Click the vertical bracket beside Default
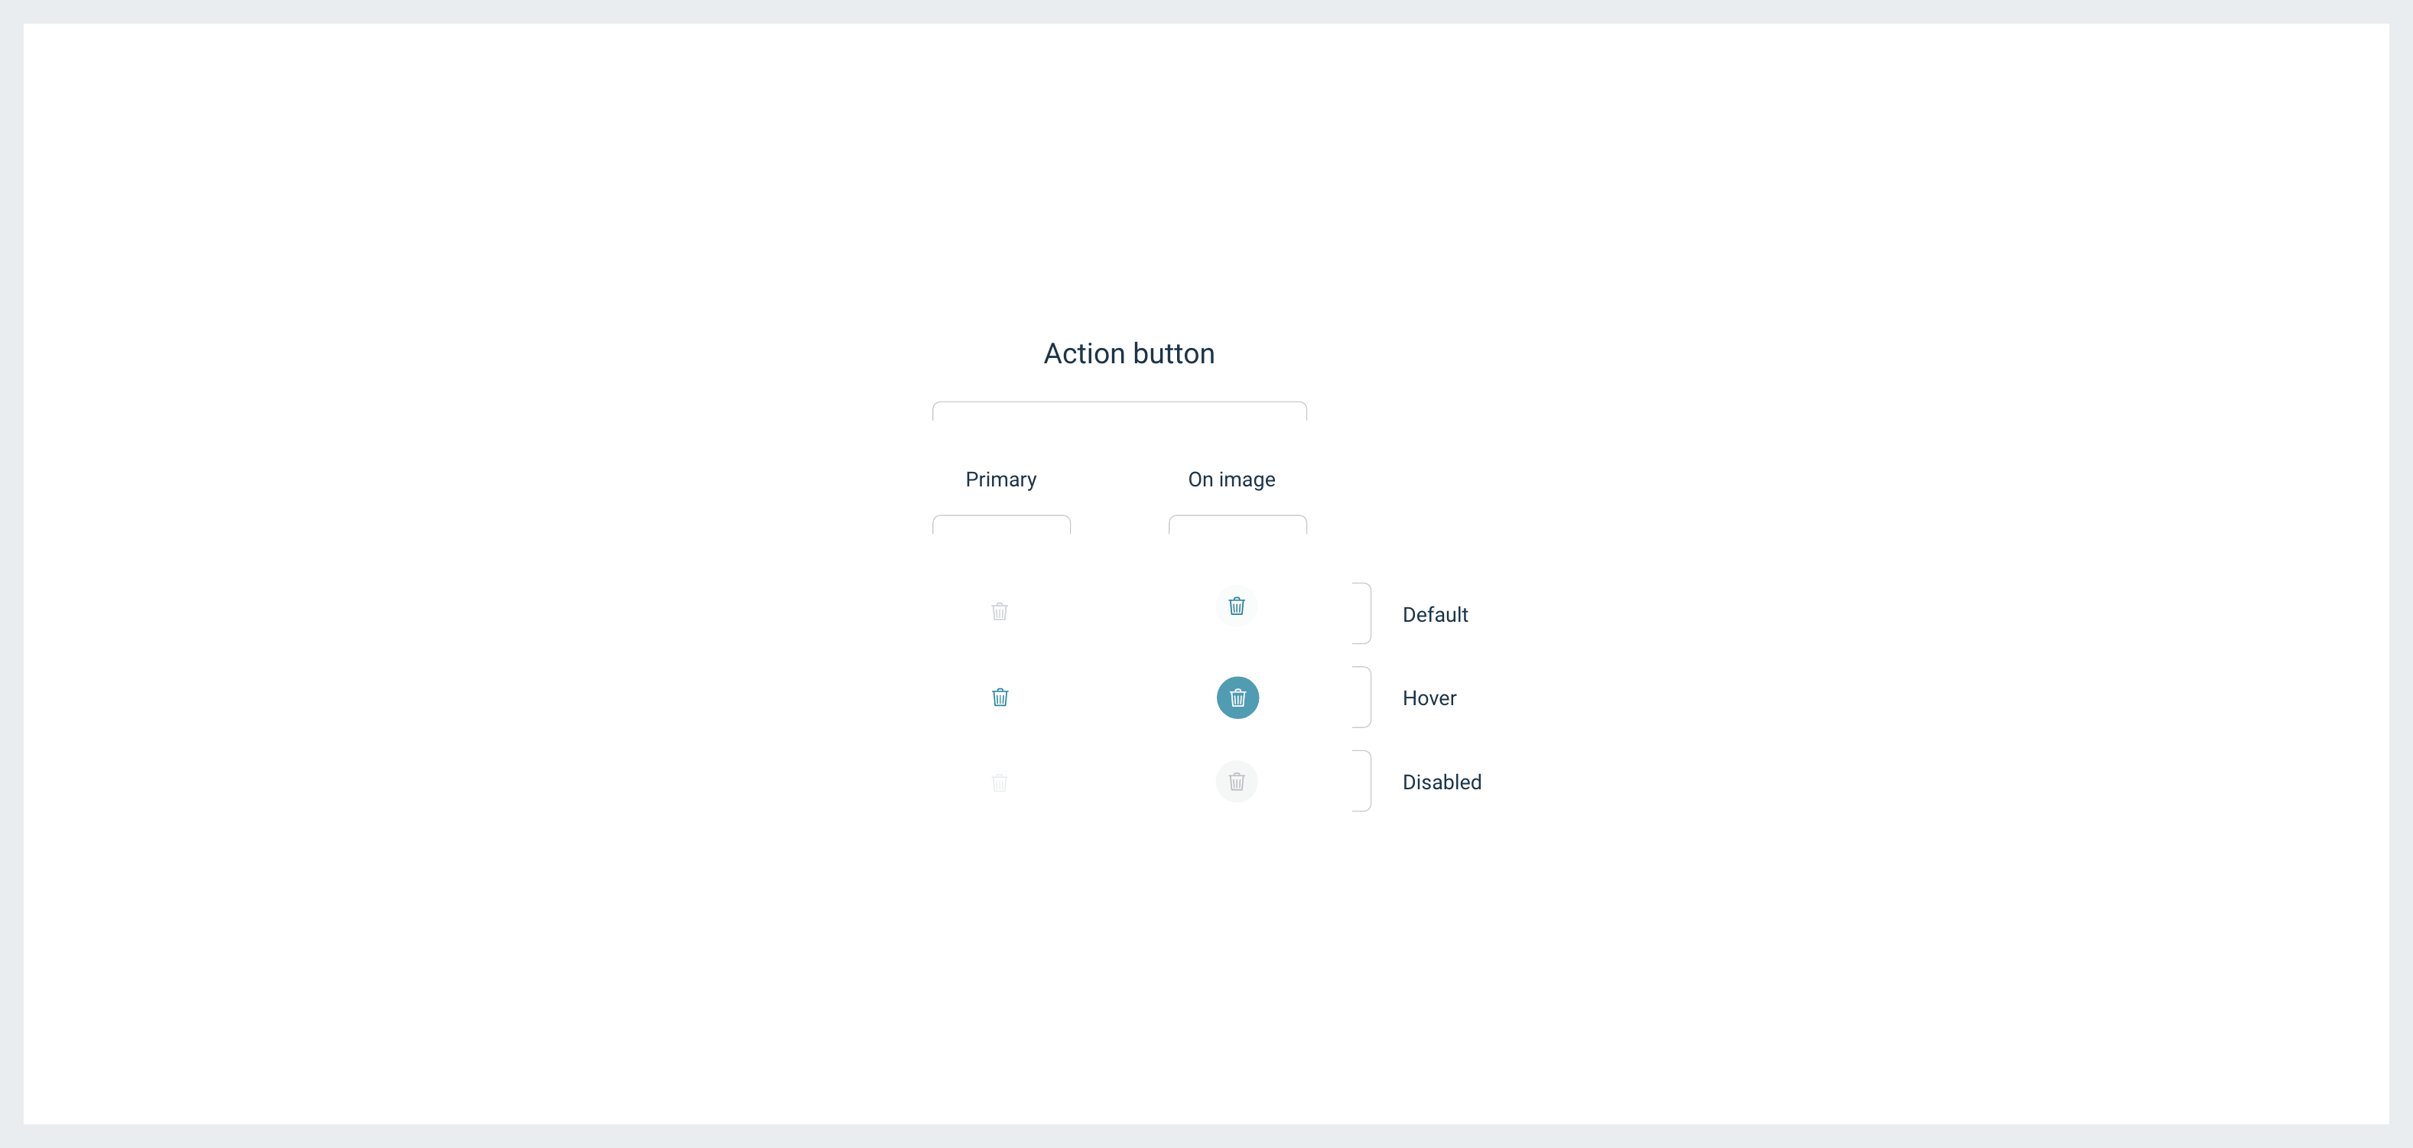The height and width of the screenshot is (1148, 2413). click(1370, 613)
